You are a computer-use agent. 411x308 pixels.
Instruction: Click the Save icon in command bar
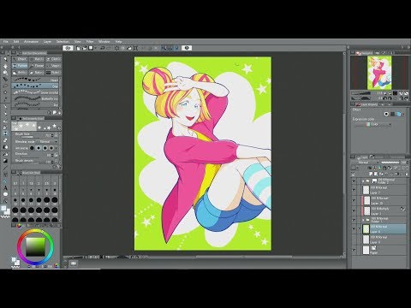point(91,48)
